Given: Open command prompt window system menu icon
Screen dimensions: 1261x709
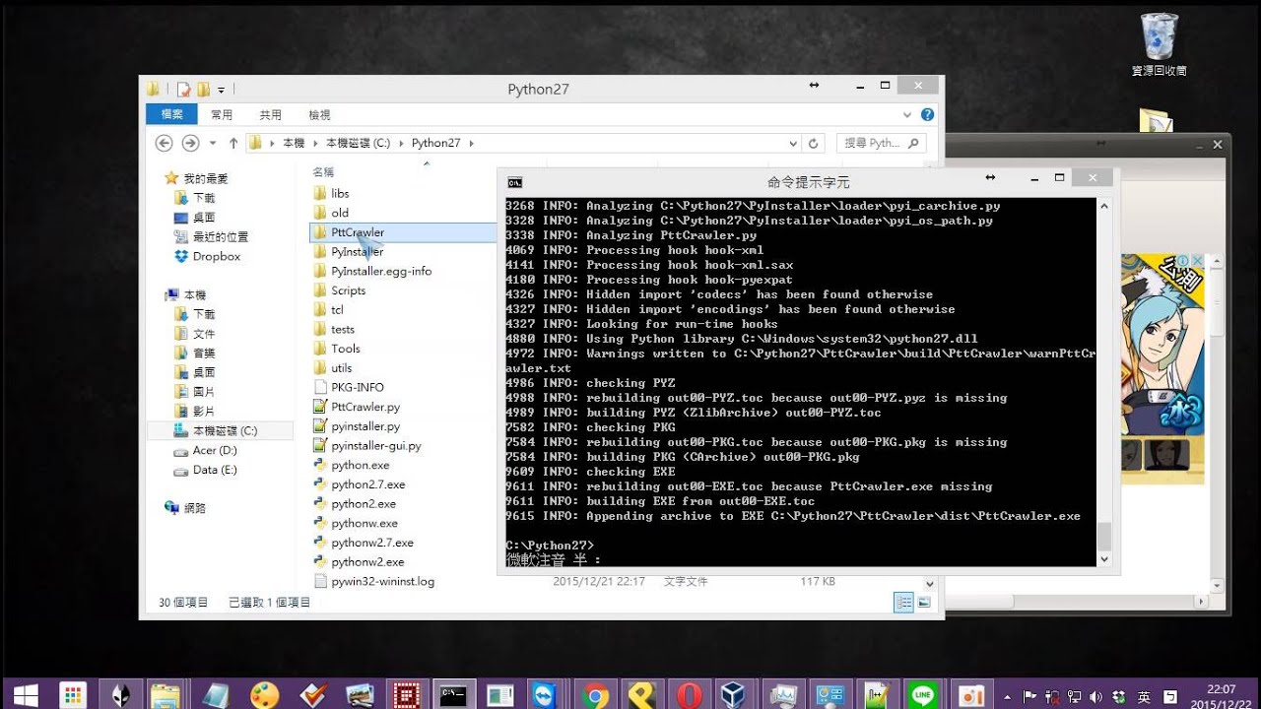Looking at the screenshot, I should pyautogui.click(x=514, y=182).
